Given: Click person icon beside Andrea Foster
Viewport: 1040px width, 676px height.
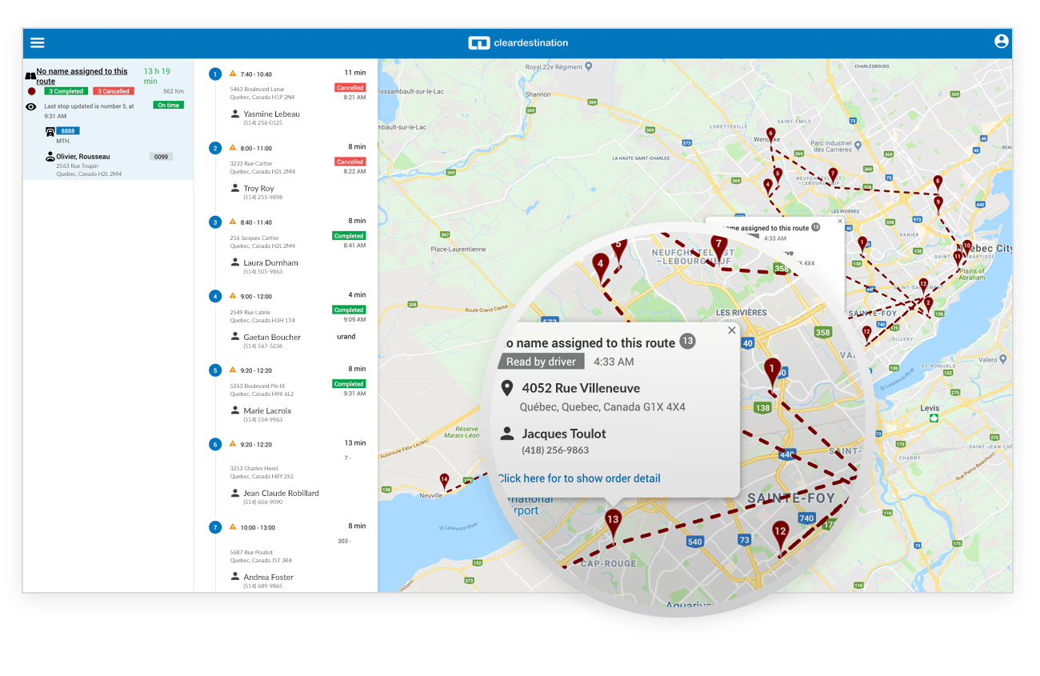Looking at the screenshot, I should 235,576.
